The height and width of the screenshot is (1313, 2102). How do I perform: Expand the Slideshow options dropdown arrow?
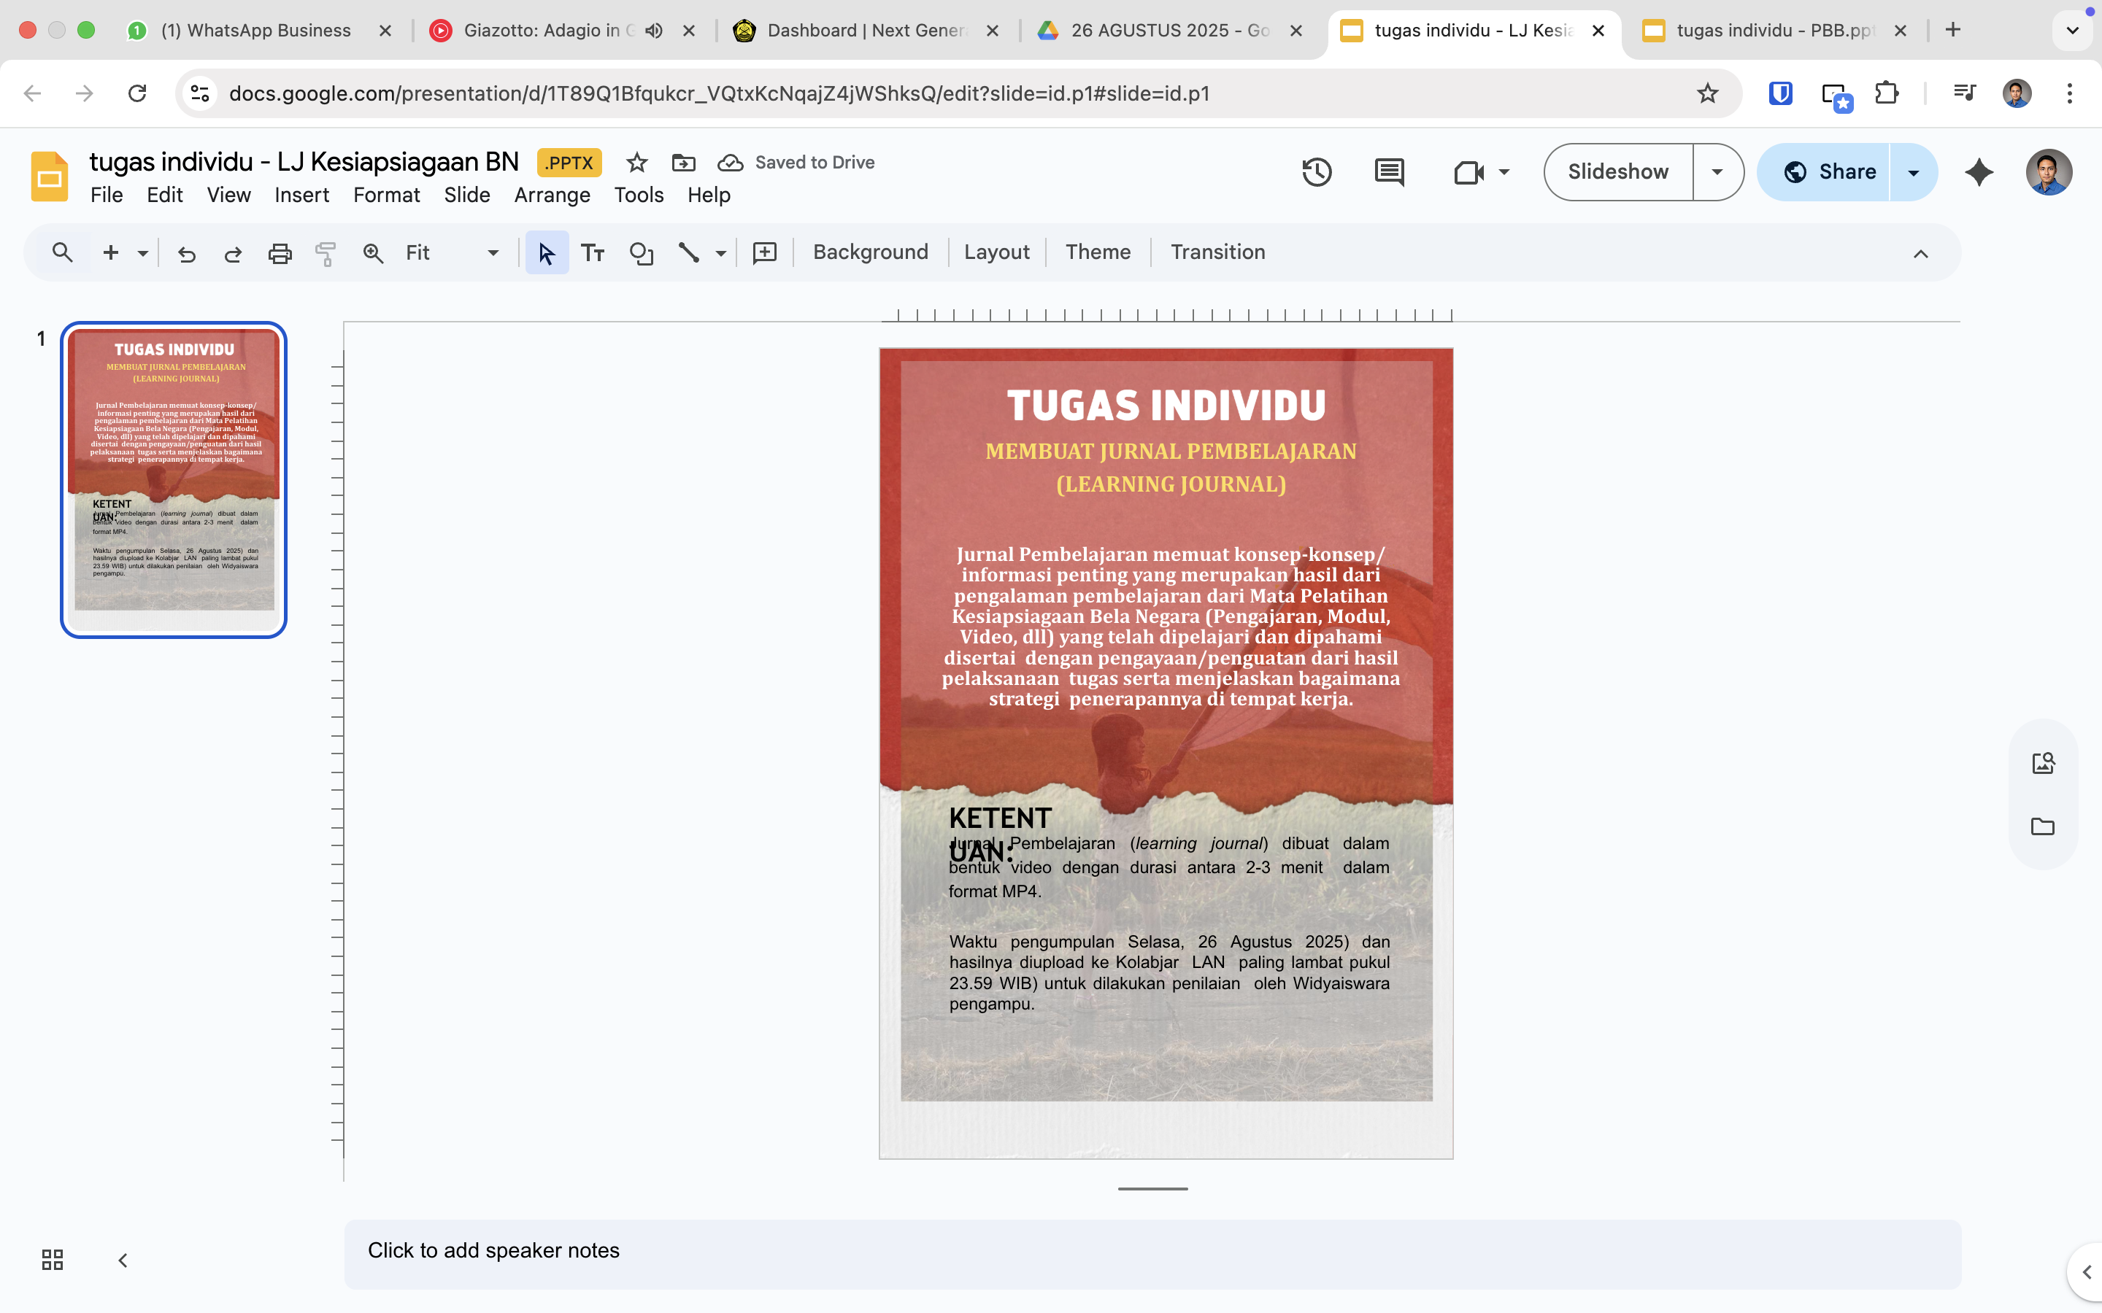pos(1717,172)
